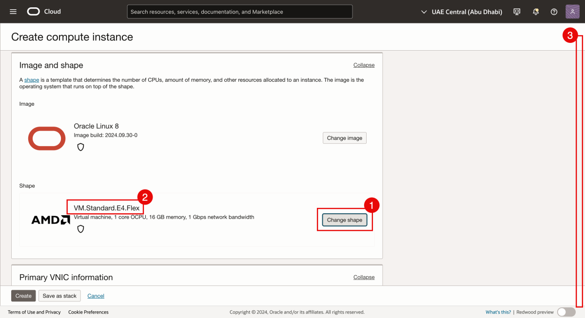Click the Oracle Cloud logo
This screenshot has height=318, width=585.
point(34,11)
